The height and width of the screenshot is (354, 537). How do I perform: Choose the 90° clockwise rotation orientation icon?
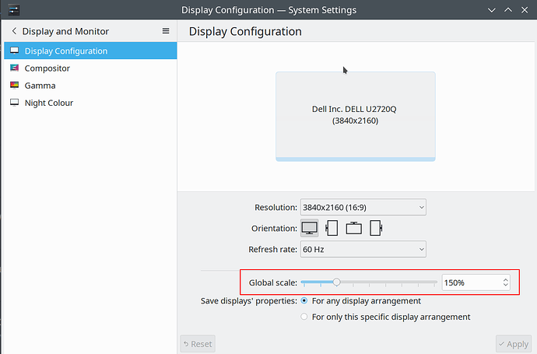[x=332, y=228]
